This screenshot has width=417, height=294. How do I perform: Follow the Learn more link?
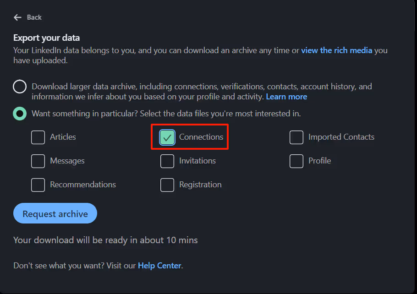(x=286, y=96)
